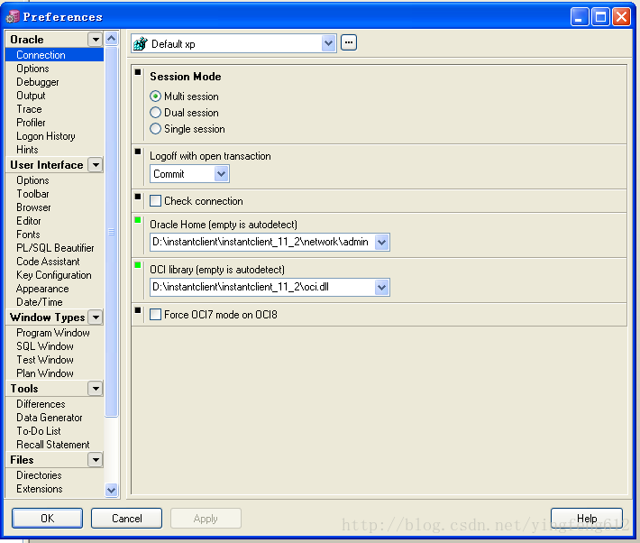
Task: Select Single session radio button
Action: pyautogui.click(x=155, y=129)
